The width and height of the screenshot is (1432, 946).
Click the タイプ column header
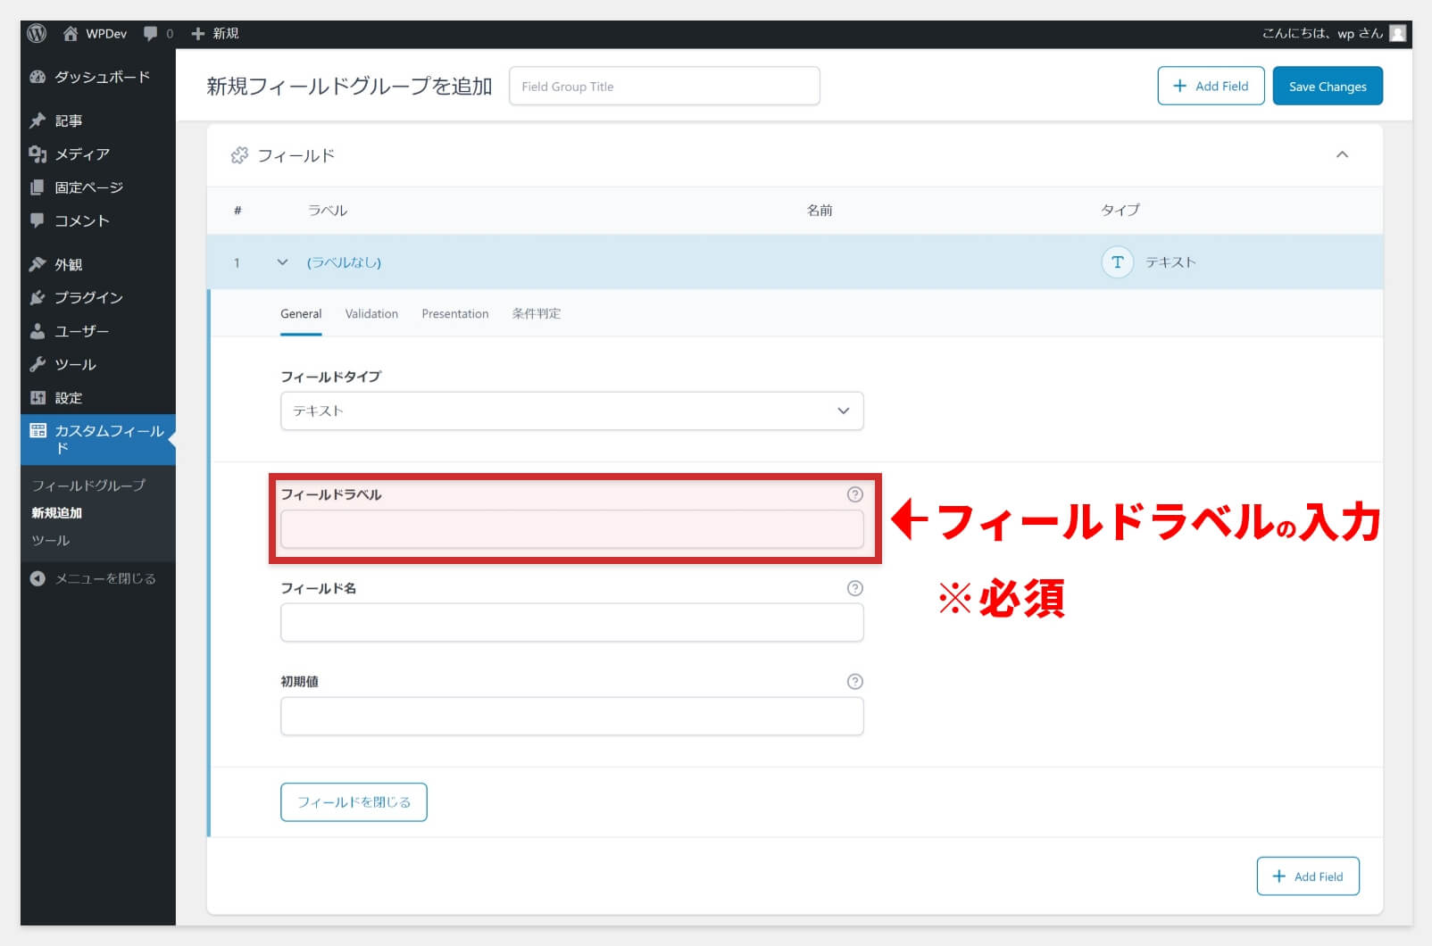pos(1120,211)
